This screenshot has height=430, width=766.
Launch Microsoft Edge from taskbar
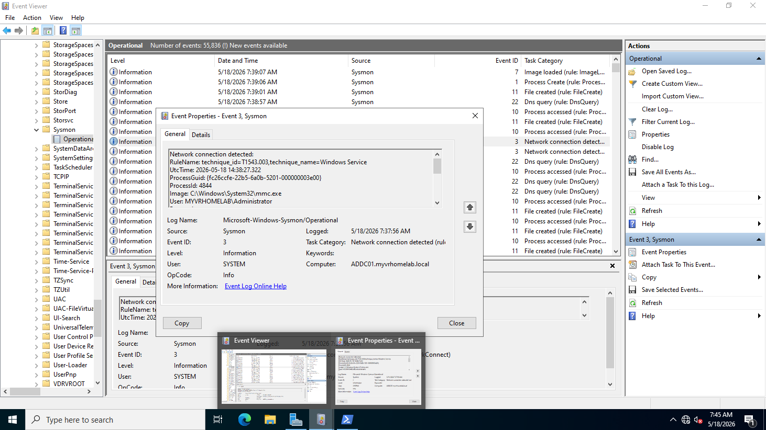245,420
